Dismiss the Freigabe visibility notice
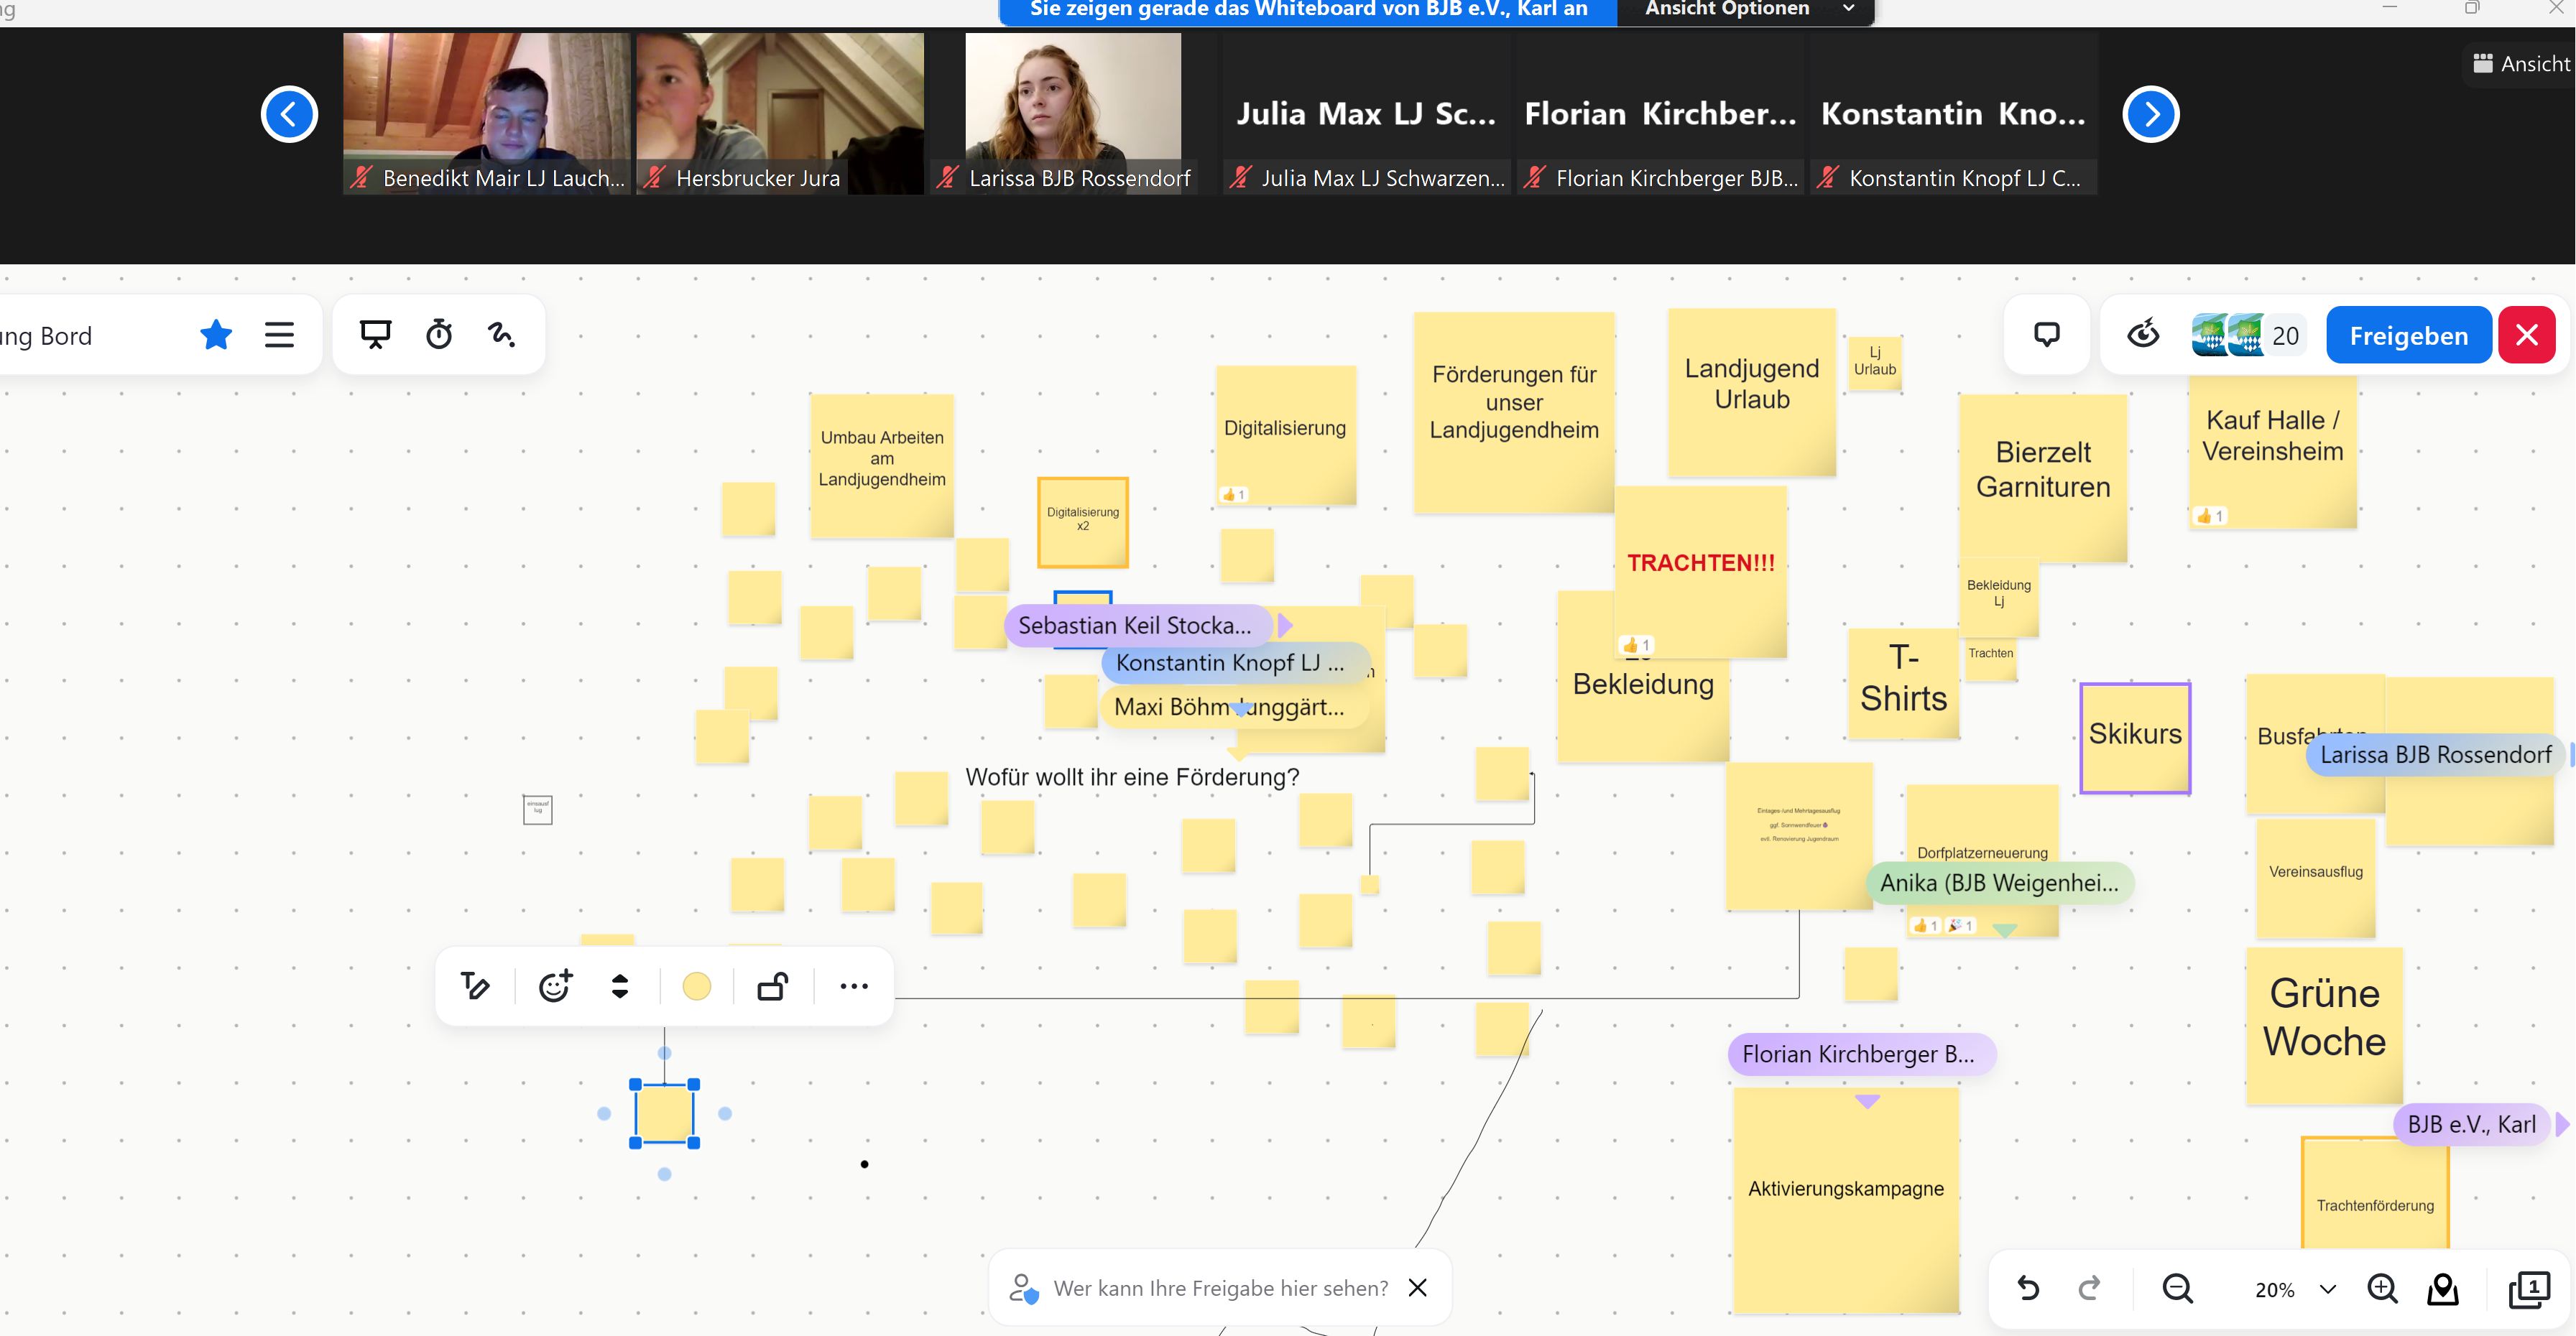Image resolution: width=2576 pixels, height=1336 pixels. [x=1417, y=1288]
